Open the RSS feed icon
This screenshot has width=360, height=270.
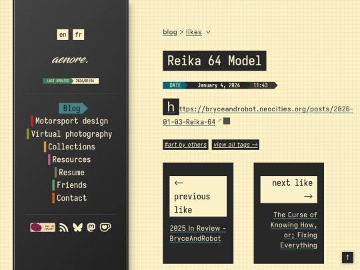click(x=64, y=227)
